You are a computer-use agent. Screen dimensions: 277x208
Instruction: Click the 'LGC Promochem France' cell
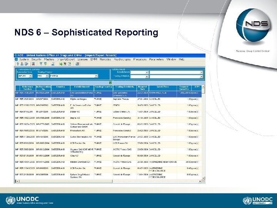point(124,138)
